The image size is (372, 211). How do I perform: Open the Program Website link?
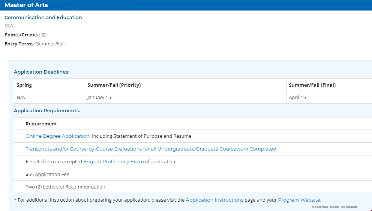click(x=299, y=200)
